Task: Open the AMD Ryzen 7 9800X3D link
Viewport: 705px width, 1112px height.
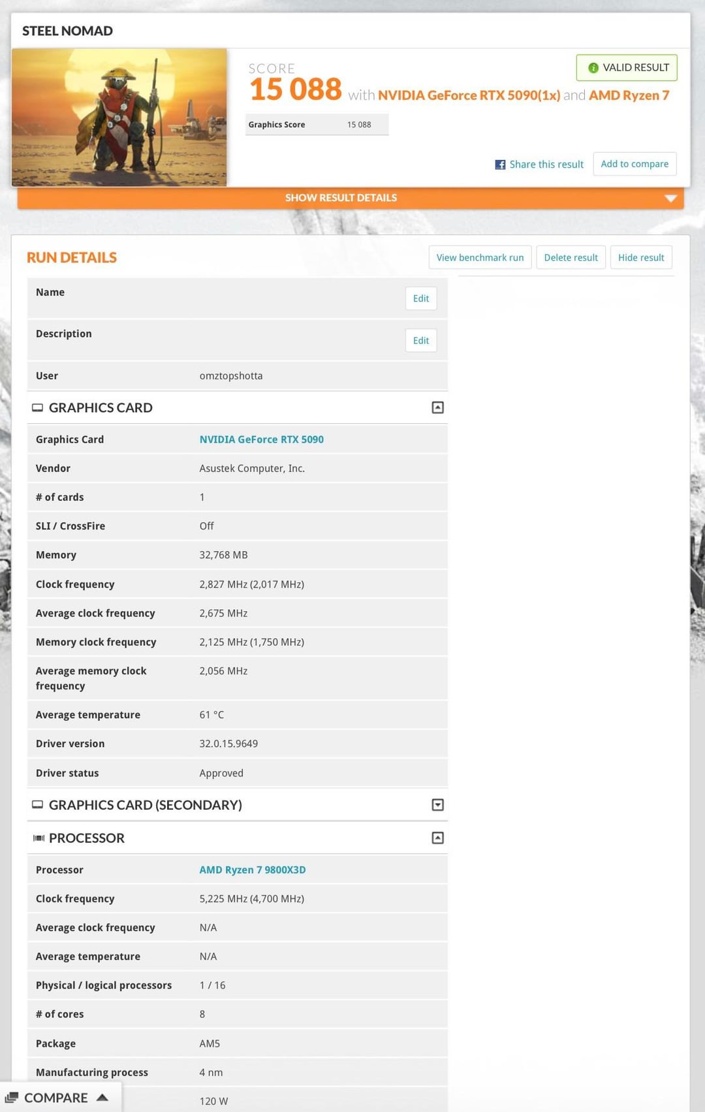Action: point(252,870)
